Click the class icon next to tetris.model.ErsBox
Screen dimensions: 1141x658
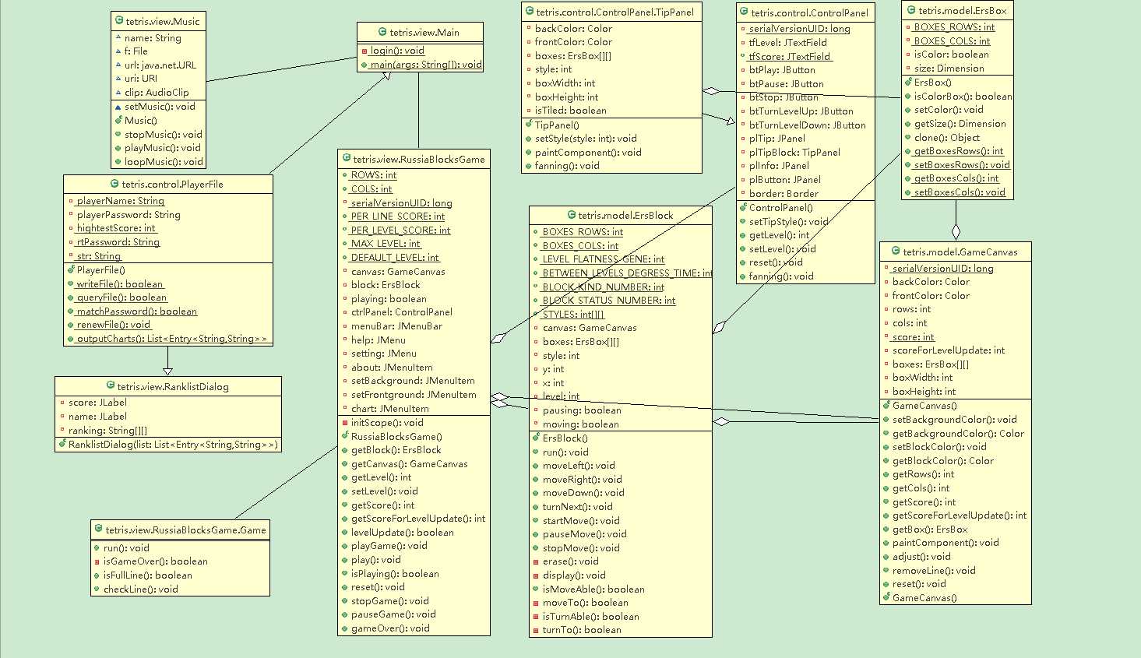(910, 10)
